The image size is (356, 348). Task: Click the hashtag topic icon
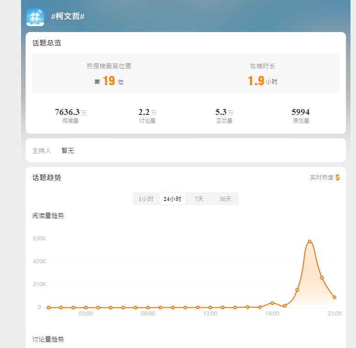[x=35, y=17]
